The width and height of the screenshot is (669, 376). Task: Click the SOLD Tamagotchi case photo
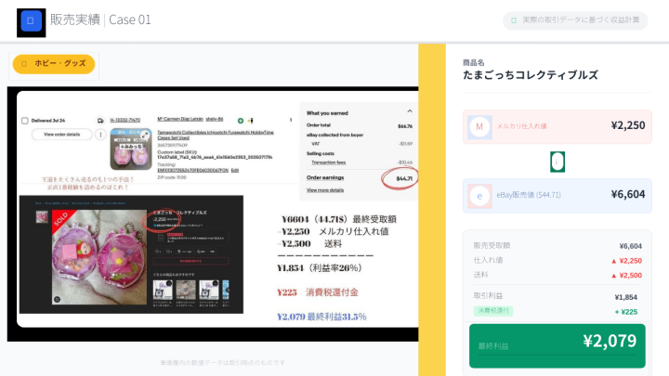pyautogui.click(x=91, y=257)
